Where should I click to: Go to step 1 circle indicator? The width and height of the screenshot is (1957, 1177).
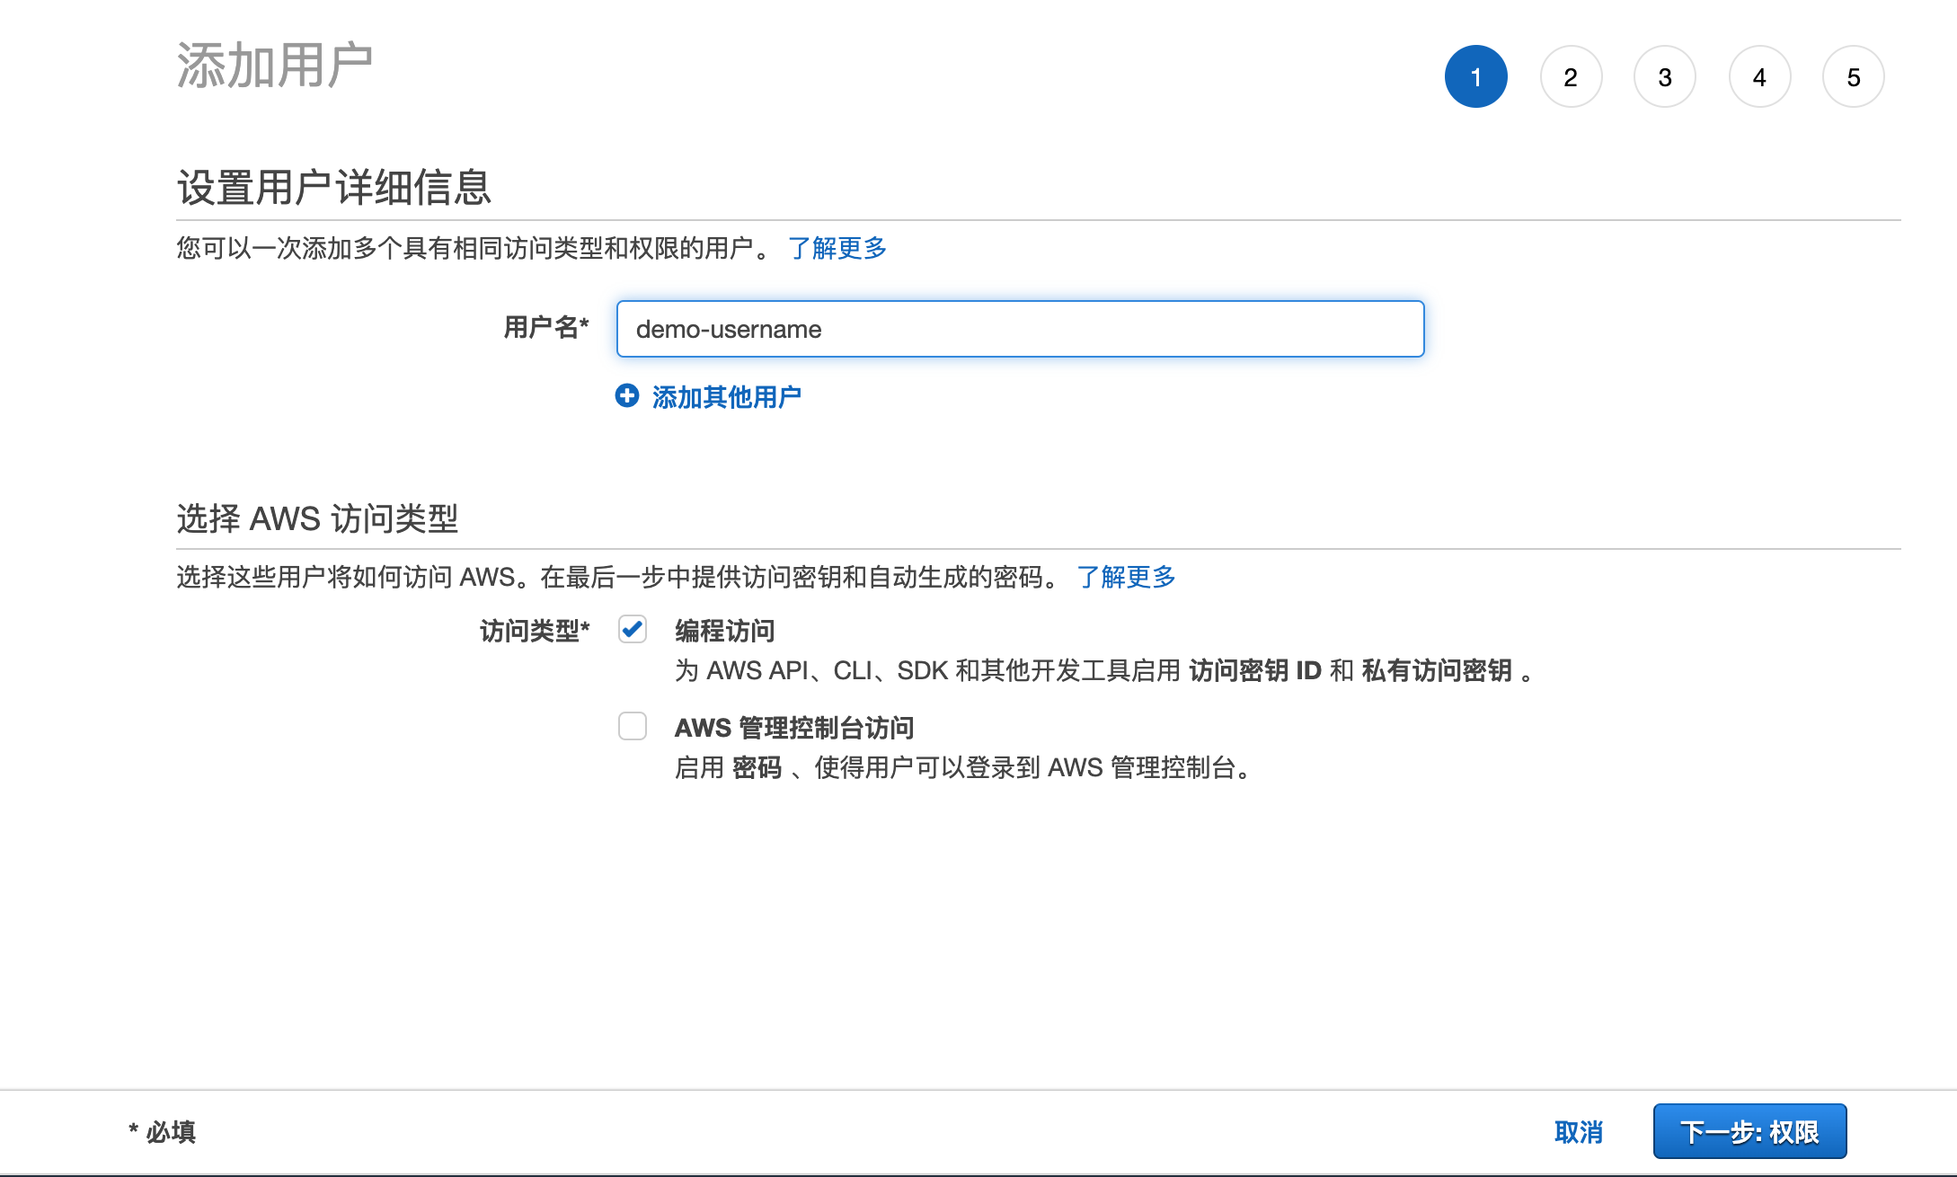(1475, 77)
